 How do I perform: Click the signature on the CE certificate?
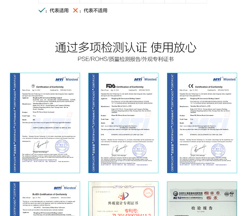198,150
